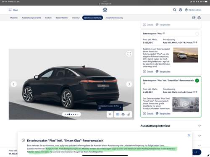Jump to the active image dot in the pager

coord(69,114)
